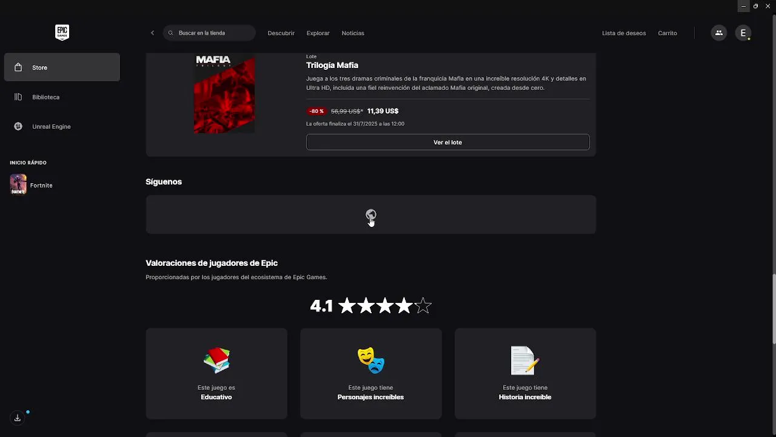Click the 56,99 US$ original price

pyautogui.click(x=347, y=111)
